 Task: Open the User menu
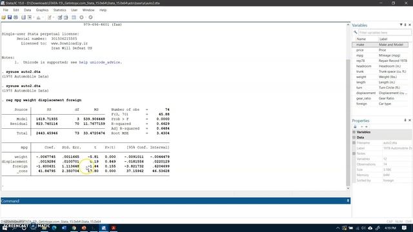[x=74, y=10]
